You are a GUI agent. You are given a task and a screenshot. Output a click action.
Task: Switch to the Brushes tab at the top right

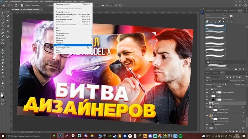[x=240, y=11]
